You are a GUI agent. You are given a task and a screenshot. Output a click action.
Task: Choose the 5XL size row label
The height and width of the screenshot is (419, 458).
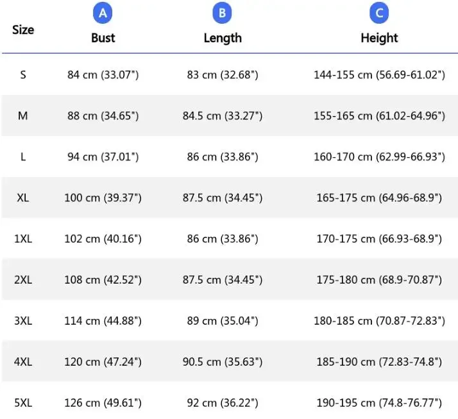click(23, 403)
